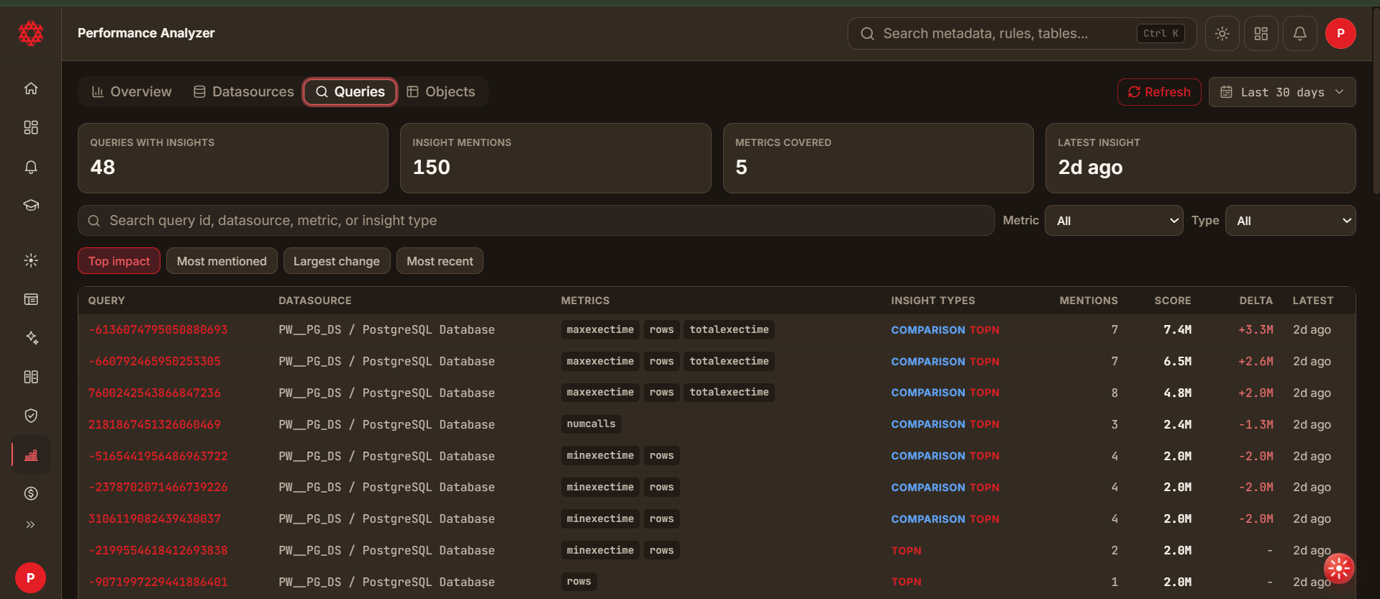Select the bar chart performance icon in the sidebar
This screenshot has width=1380, height=599.
tap(31, 454)
